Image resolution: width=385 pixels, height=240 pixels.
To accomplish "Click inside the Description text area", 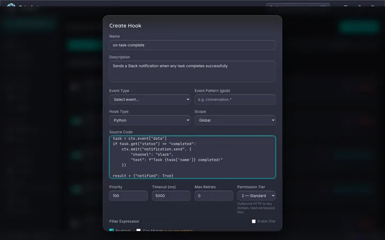I will [x=192, y=71].
